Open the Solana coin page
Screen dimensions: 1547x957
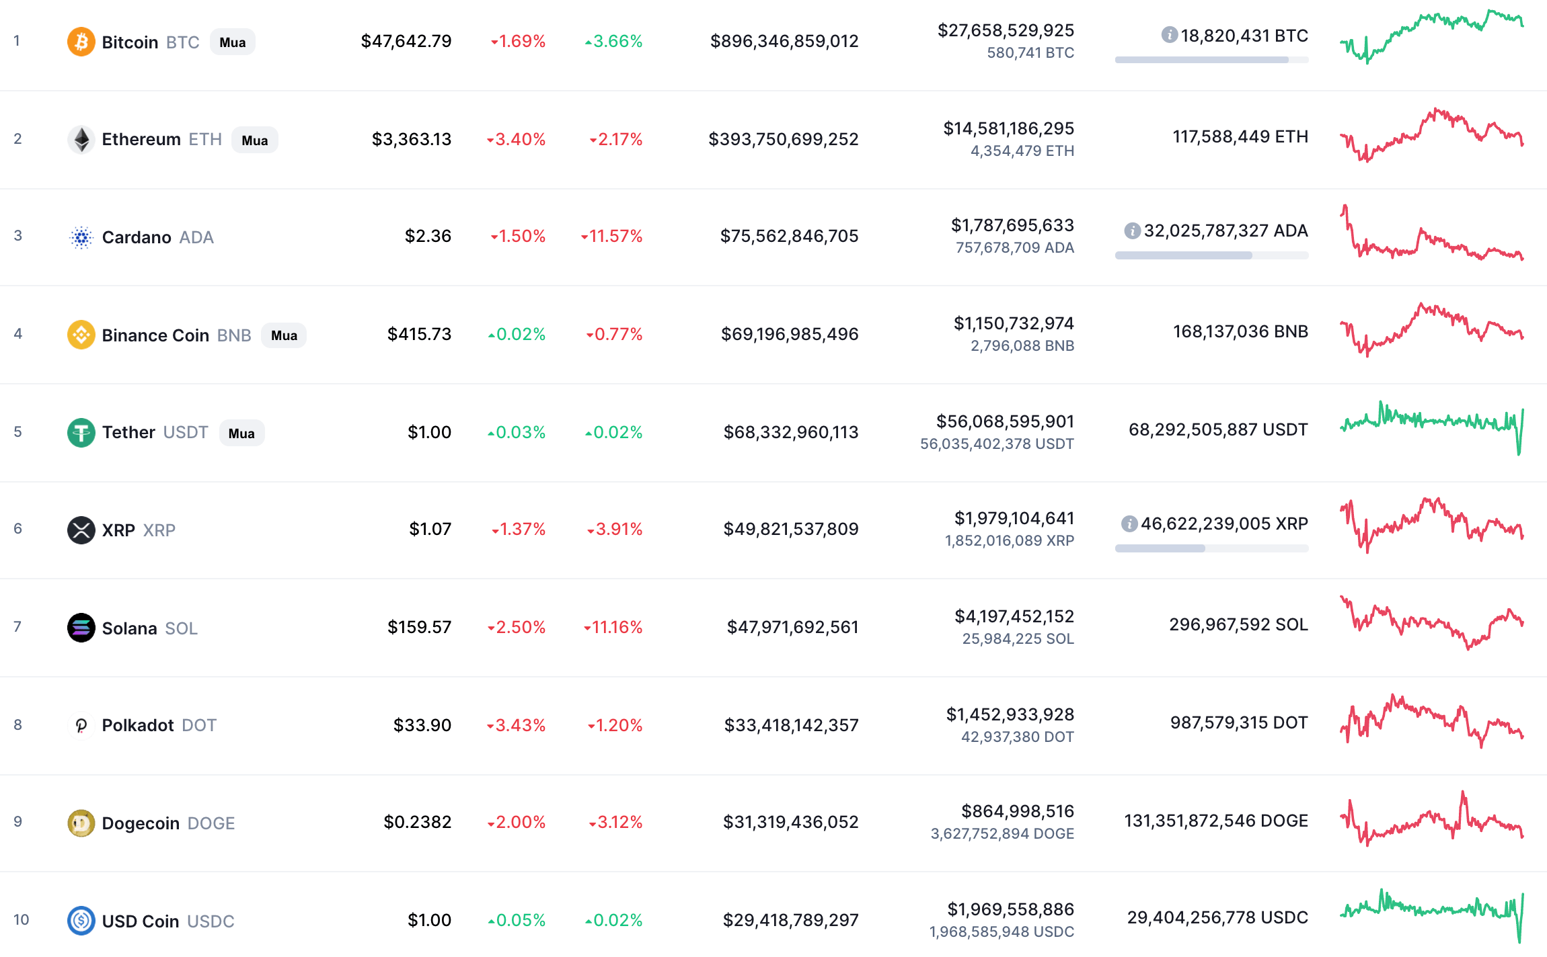pyautogui.click(x=130, y=628)
